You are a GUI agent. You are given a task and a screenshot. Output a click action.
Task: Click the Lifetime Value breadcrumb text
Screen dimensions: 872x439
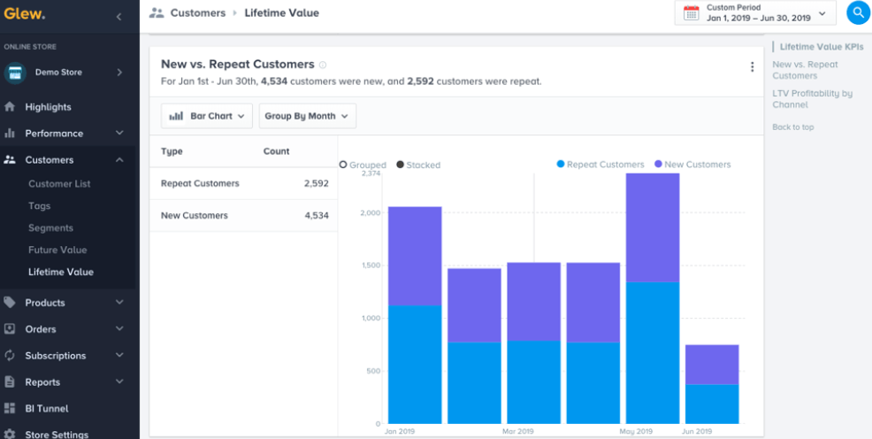click(x=282, y=12)
